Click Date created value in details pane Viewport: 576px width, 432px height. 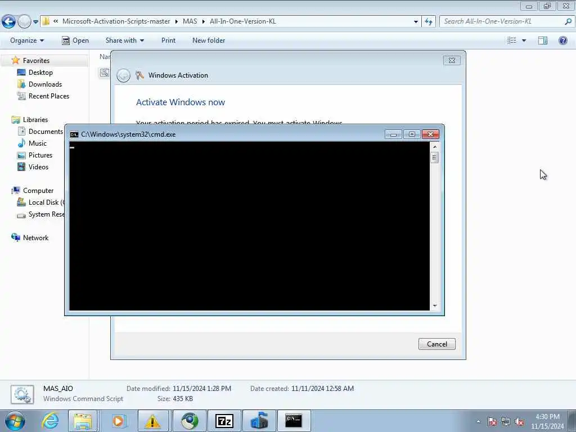pyautogui.click(x=322, y=388)
